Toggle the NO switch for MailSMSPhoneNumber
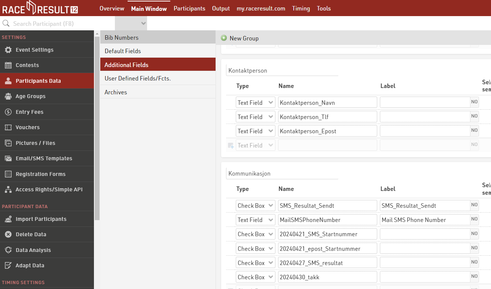 pyautogui.click(x=475, y=219)
